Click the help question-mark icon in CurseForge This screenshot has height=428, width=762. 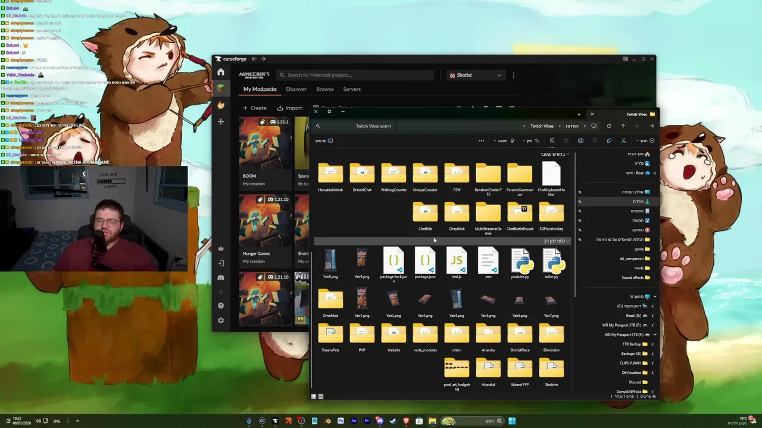[221, 306]
